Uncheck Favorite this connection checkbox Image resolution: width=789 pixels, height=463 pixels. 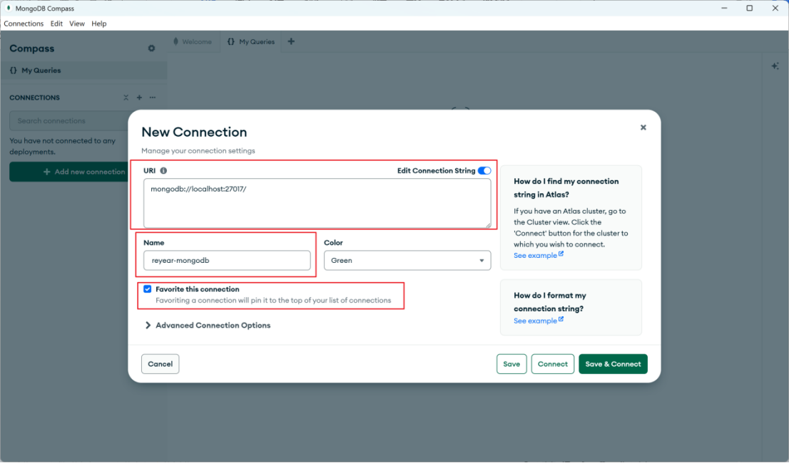[x=148, y=289]
